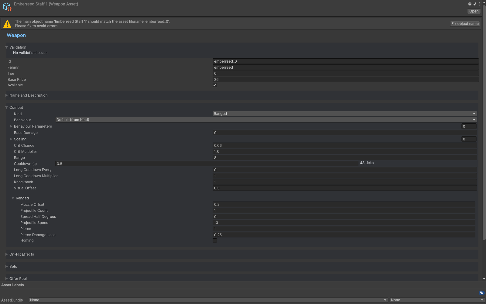Click the 48 ticks label
This screenshot has height=304, width=486.
[x=367, y=163]
